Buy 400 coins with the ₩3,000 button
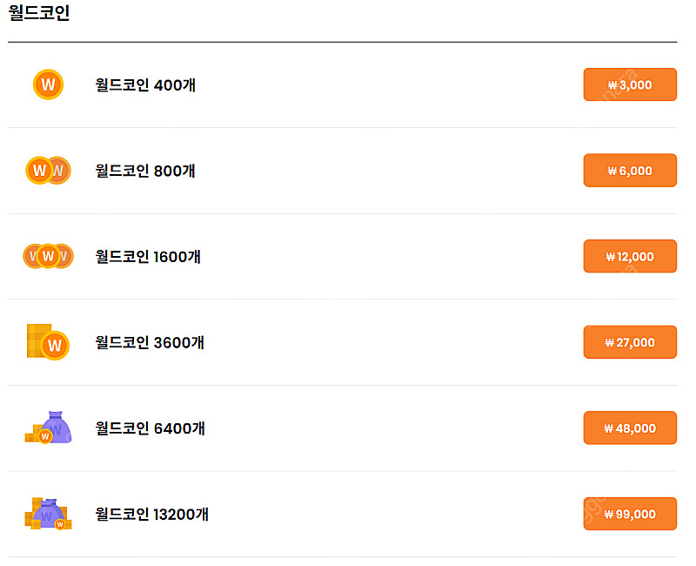The height and width of the screenshot is (566, 696). (x=630, y=84)
